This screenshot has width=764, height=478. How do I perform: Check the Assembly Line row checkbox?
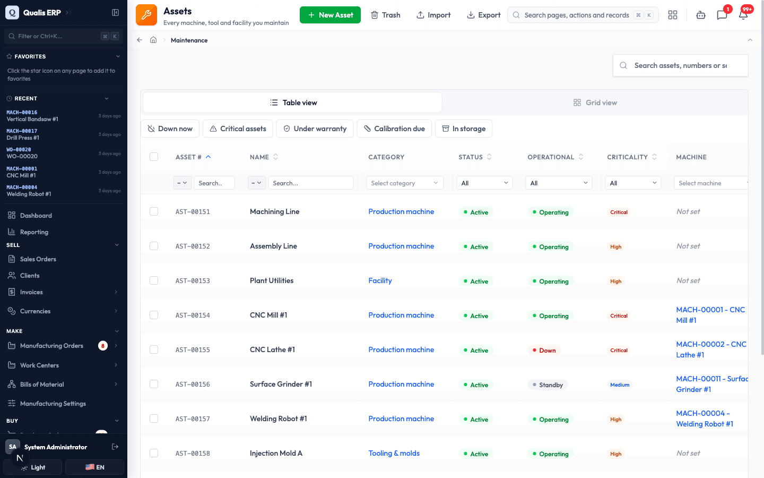tap(154, 246)
